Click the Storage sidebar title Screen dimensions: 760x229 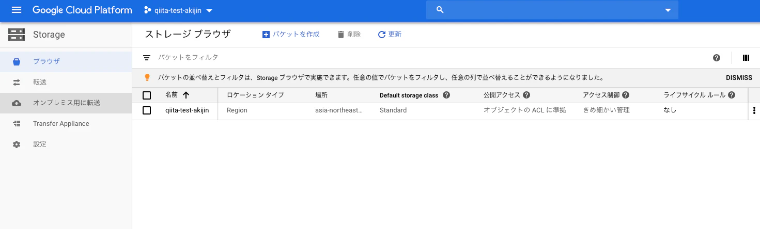(x=49, y=35)
